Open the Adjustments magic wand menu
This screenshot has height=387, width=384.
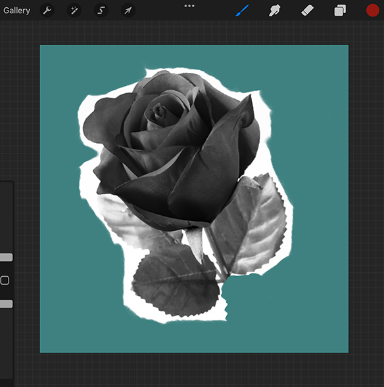(74, 10)
